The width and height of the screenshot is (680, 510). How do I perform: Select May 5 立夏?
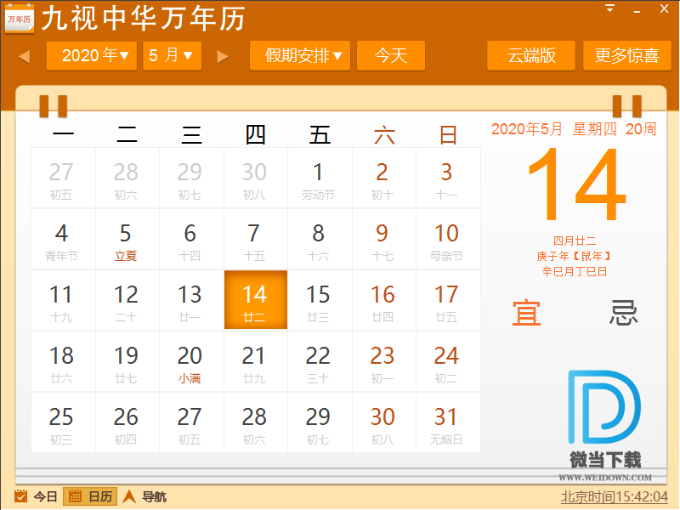point(127,240)
